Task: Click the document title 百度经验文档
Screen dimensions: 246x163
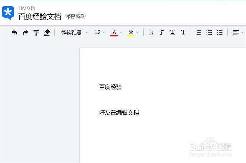Action: point(40,16)
